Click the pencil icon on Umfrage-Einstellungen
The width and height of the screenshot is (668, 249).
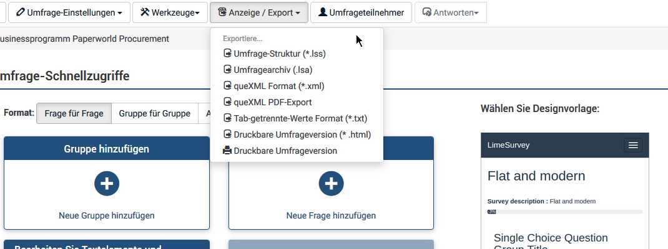[21, 12]
